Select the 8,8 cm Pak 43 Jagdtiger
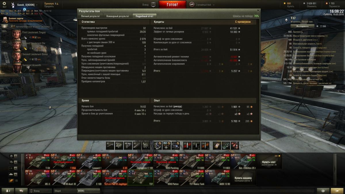The width and height of the screenshot is (345, 194). pyautogui.click(x=114, y=178)
